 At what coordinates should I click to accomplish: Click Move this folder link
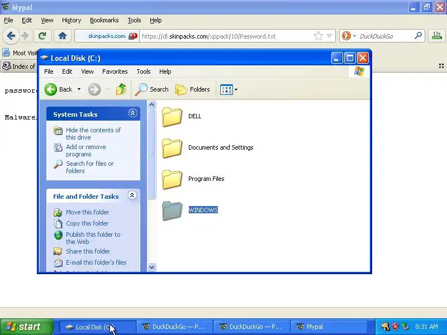click(88, 212)
